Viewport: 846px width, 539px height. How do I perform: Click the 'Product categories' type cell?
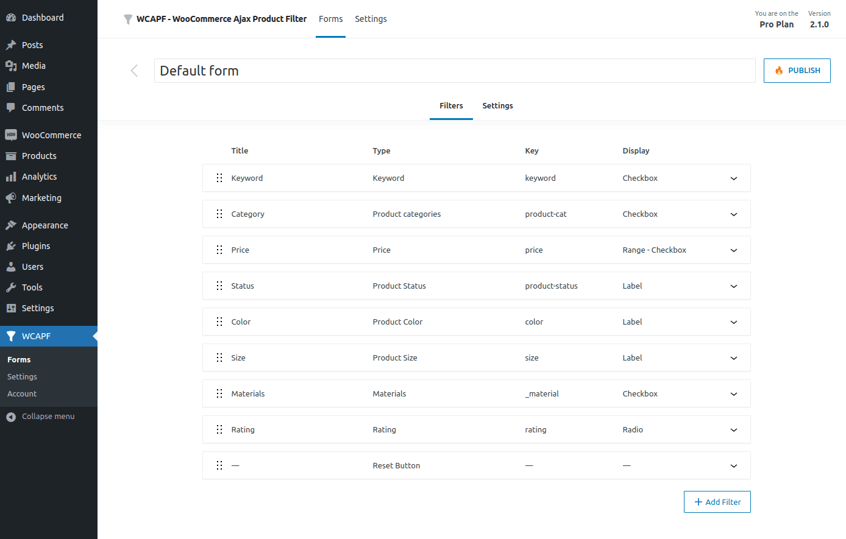click(407, 214)
